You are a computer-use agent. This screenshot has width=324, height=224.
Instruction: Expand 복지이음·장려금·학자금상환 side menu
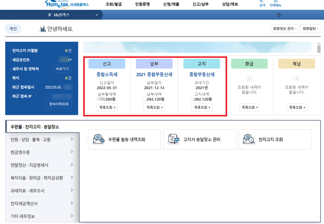pyautogui.click(x=42, y=177)
